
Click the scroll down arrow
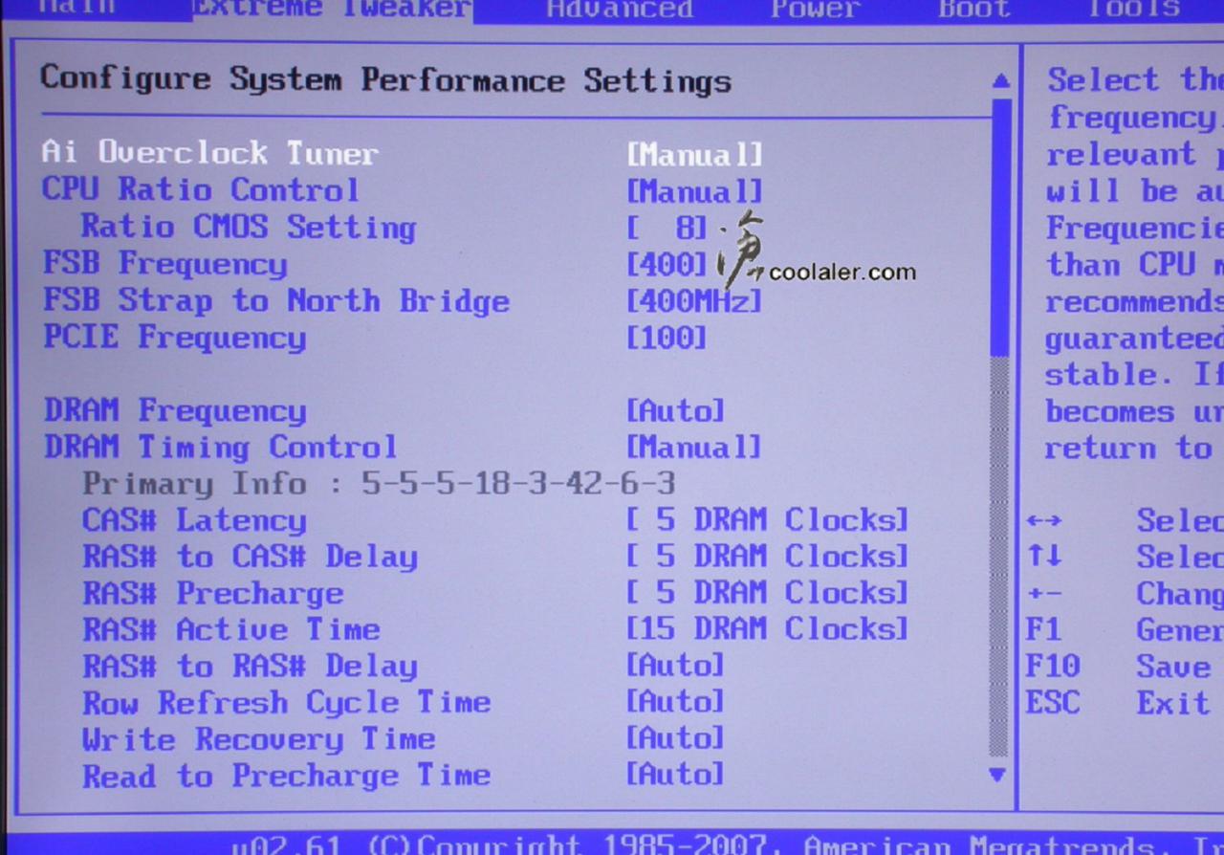(x=998, y=775)
